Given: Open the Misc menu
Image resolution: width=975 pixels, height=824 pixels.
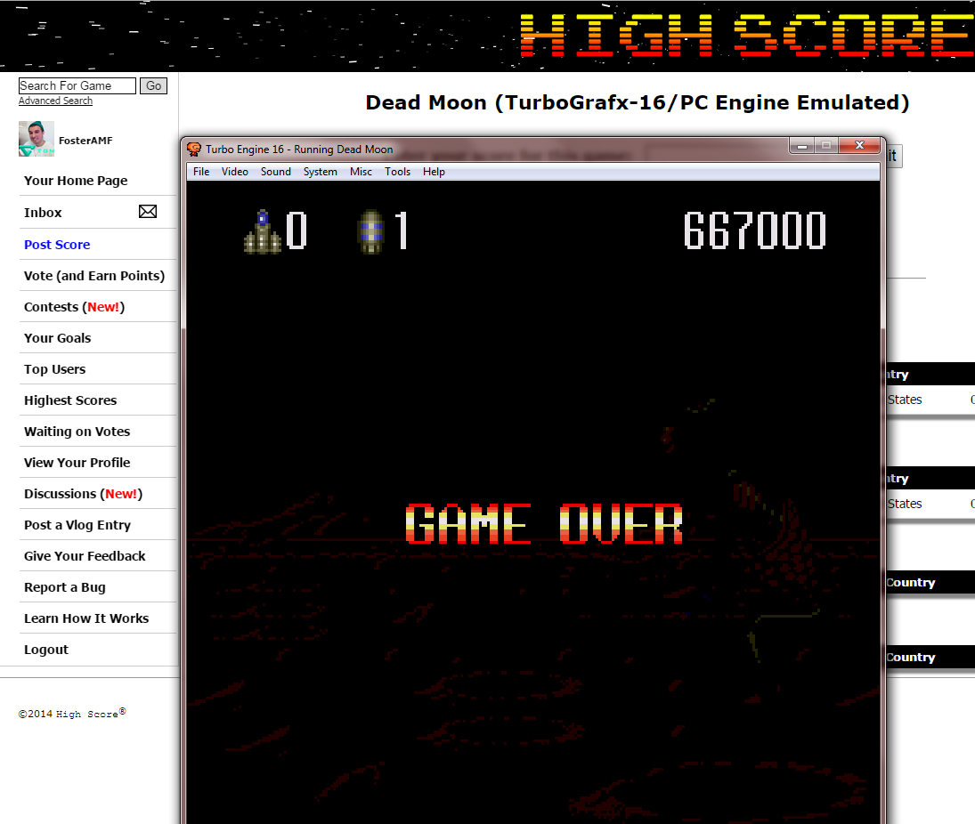Looking at the screenshot, I should pyautogui.click(x=361, y=172).
